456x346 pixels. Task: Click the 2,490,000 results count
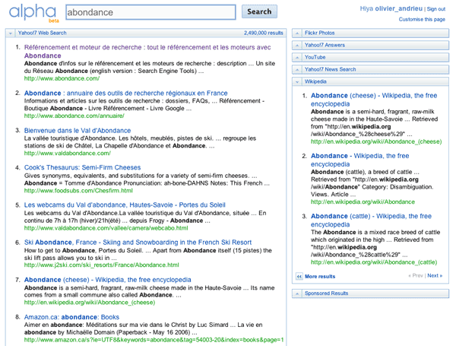point(264,33)
